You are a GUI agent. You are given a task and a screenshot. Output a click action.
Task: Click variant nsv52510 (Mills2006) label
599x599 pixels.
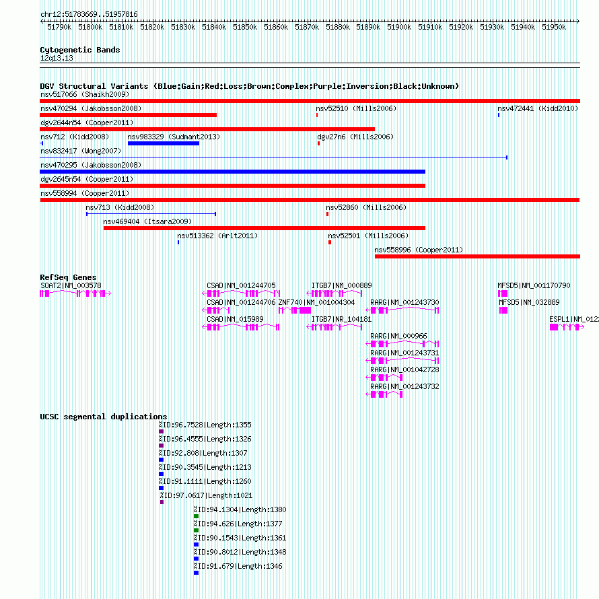tap(356, 108)
